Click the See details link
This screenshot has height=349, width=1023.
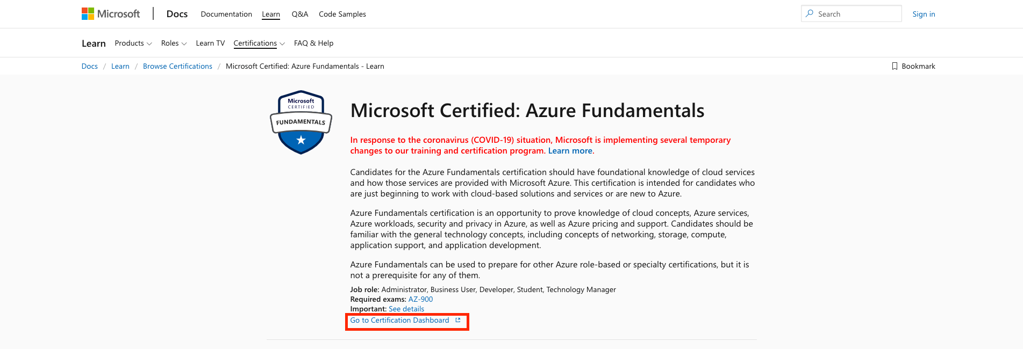[x=406, y=309]
